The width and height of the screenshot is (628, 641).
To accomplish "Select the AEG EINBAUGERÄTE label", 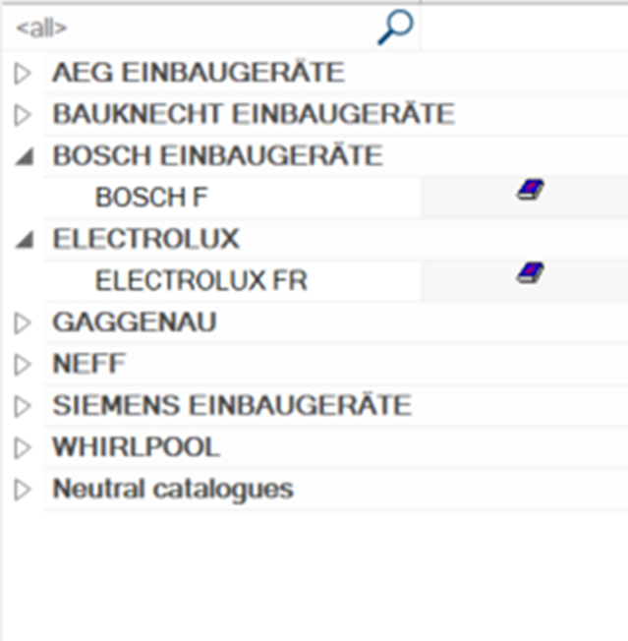I will [x=199, y=73].
